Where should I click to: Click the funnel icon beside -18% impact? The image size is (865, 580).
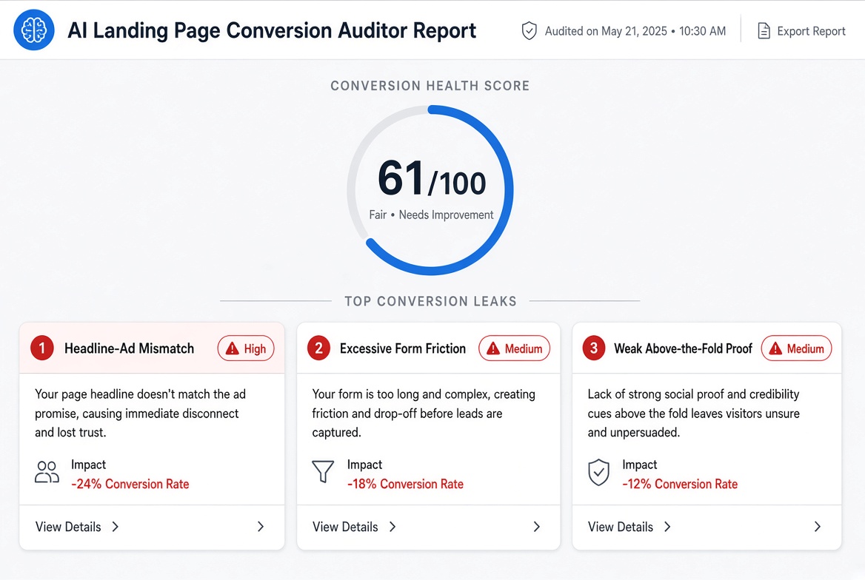324,472
